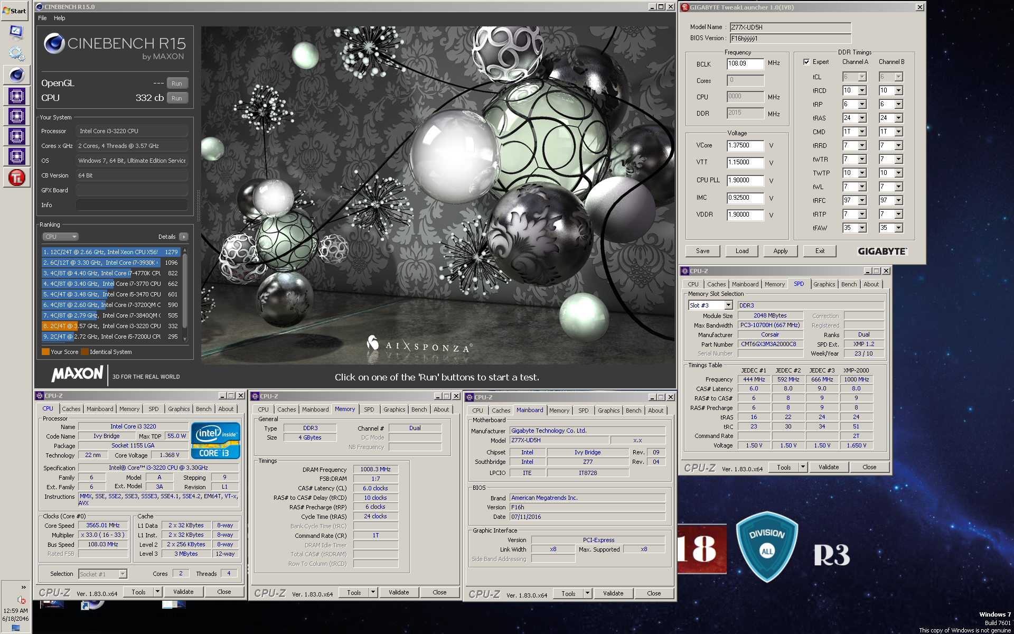
Task: Click the monitor checkmark icon under Start
Action: [16, 32]
